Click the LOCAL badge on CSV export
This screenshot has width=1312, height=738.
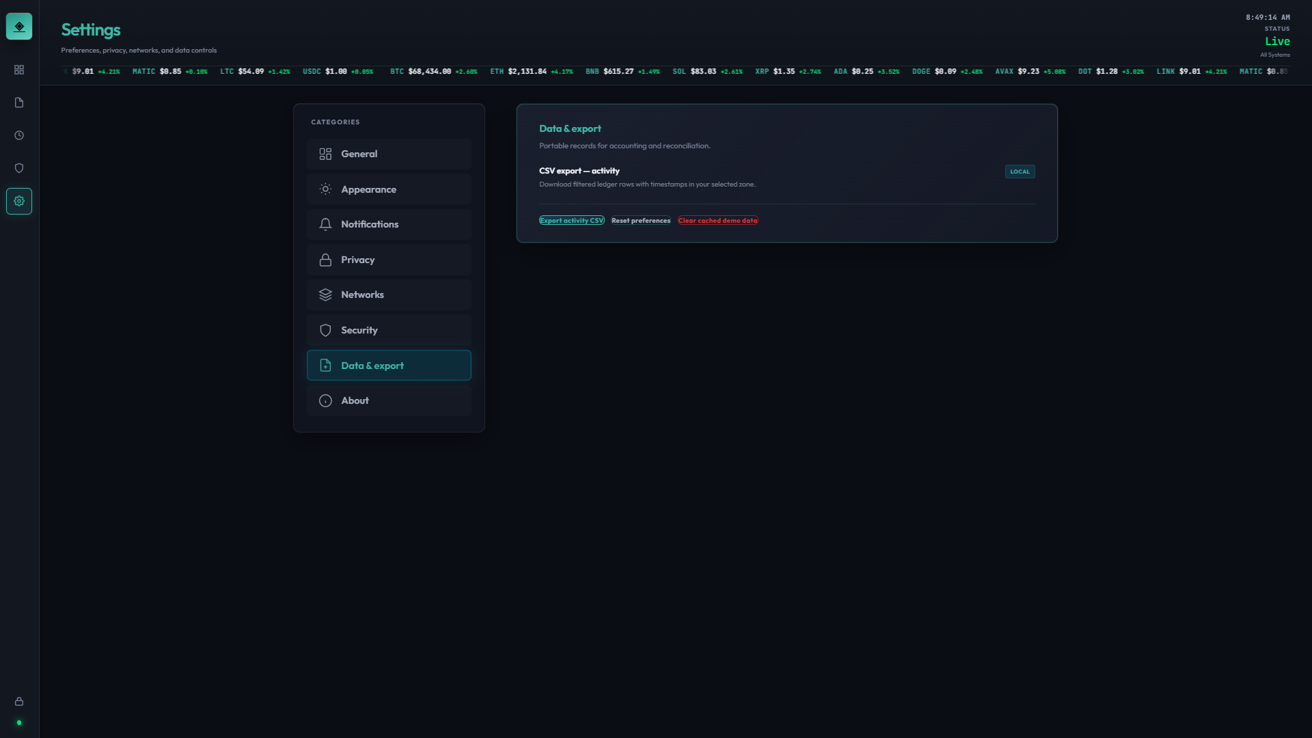click(1020, 171)
